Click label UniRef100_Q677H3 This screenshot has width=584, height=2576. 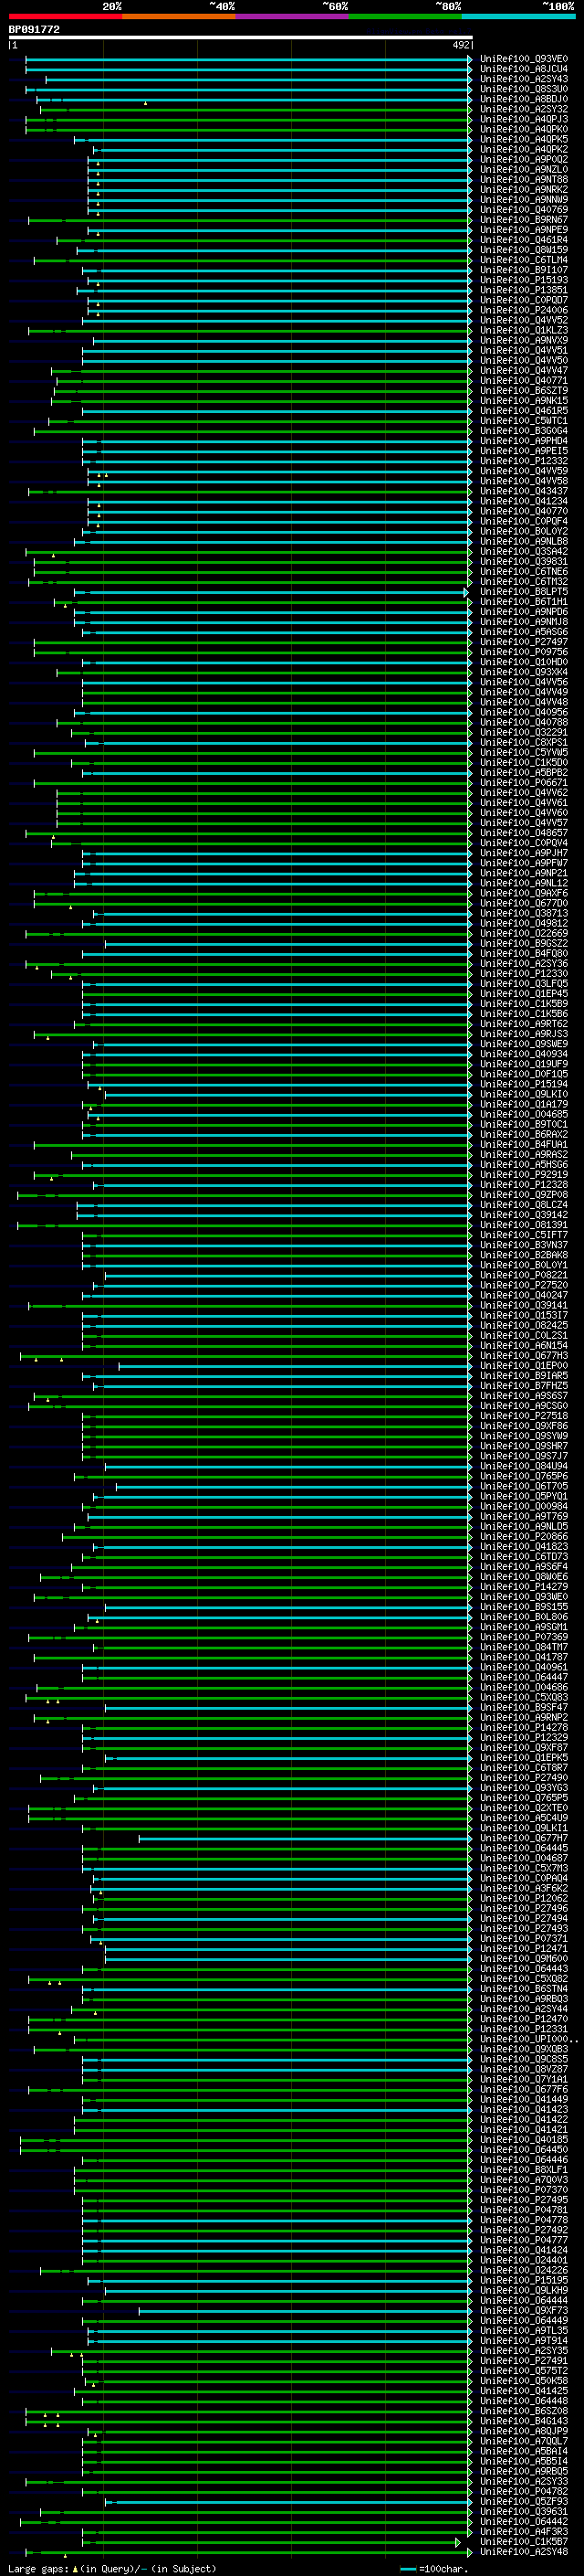523,1356
